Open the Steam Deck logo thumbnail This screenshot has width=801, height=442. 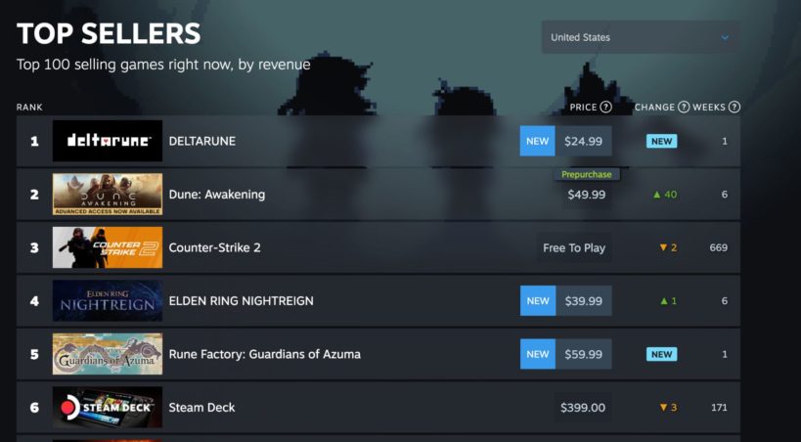(x=108, y=408)
